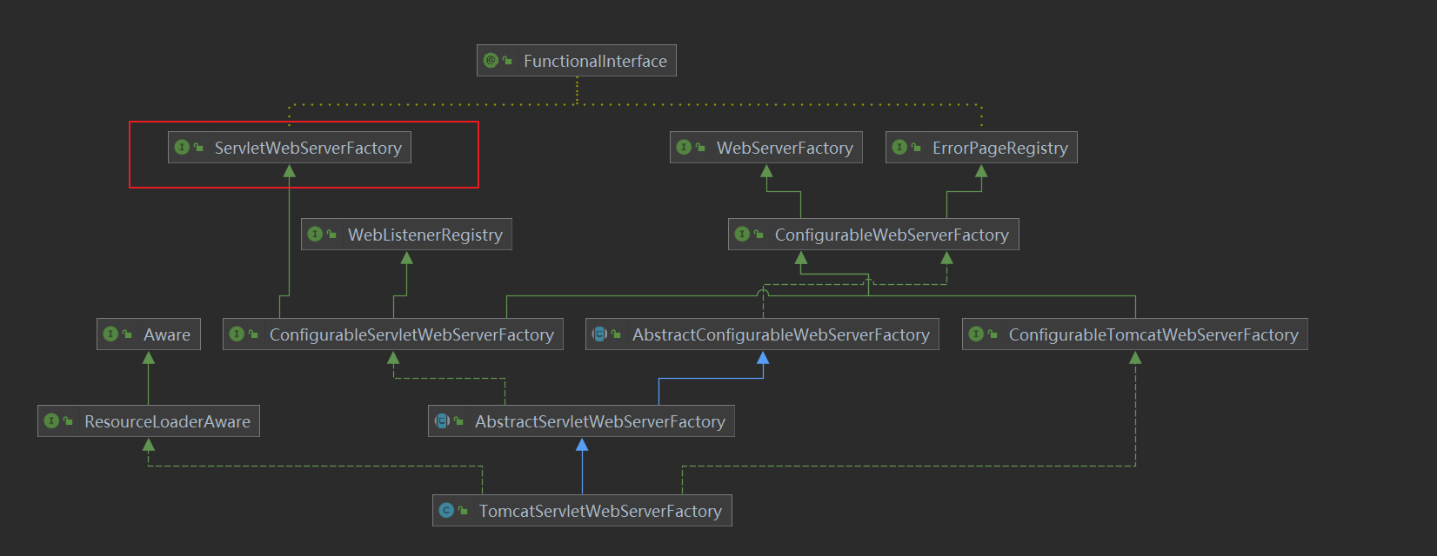Click AbstractConfigurableWebServerFactory's abstract class icon
Viewport: 1437px width, 556px height.
[599, 334]
